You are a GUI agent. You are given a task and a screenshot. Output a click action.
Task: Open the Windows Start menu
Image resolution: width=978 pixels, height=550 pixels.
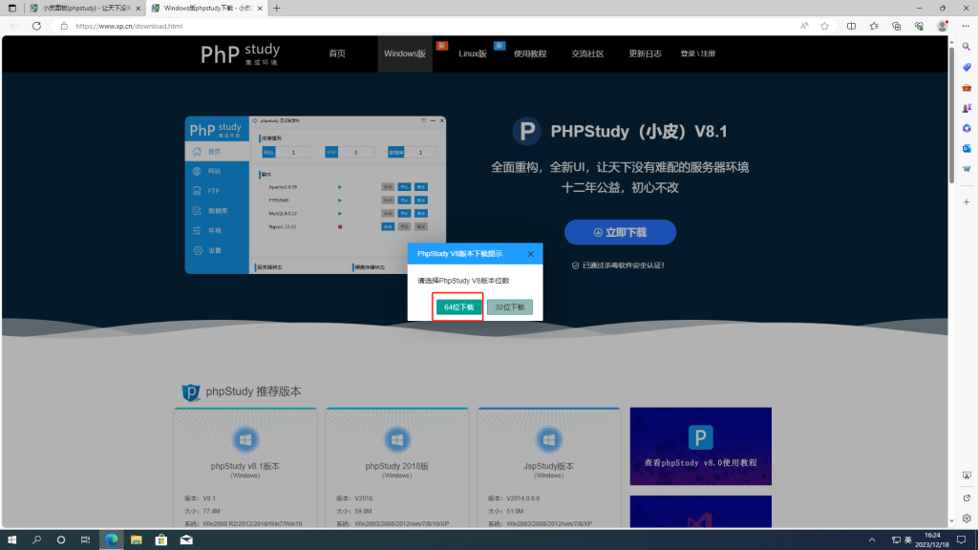(11, 539)
